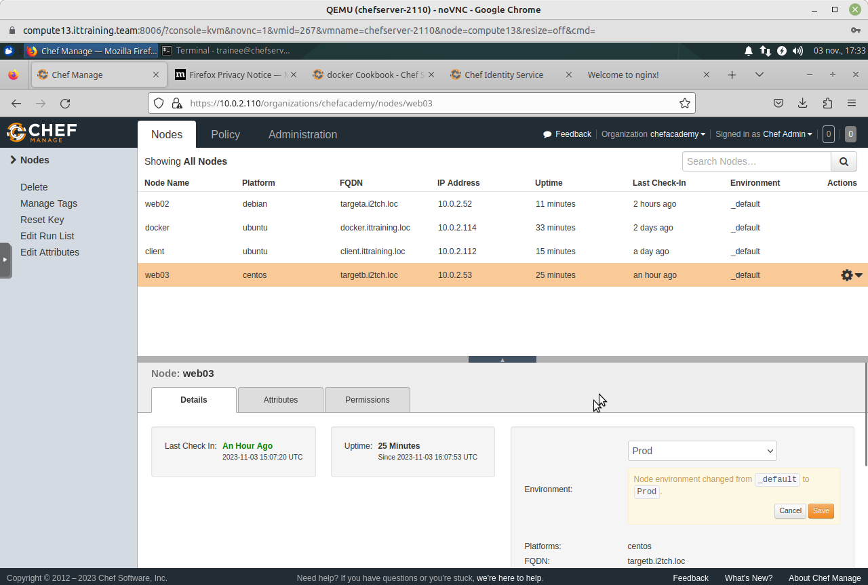
Task: Click the Firefox URL address bar
Action: tap(422, 103)
